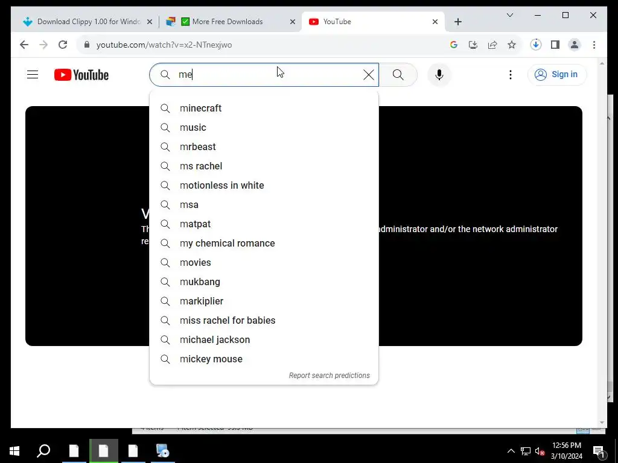Close the Download Clippy tab
Image resolution: width=618 pixels, height=463 pixels.
pyautogui.click(x=150, y=22)
